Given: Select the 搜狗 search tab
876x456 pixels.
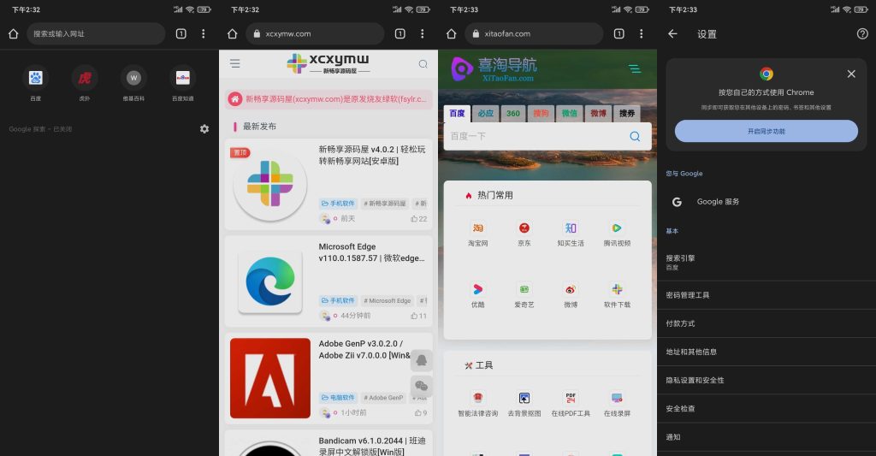Looking at the screenshot, I should click(x=541, y=114).
